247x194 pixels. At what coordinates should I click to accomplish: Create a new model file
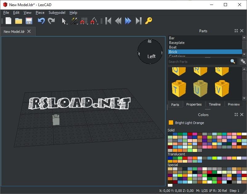point(9,21)
